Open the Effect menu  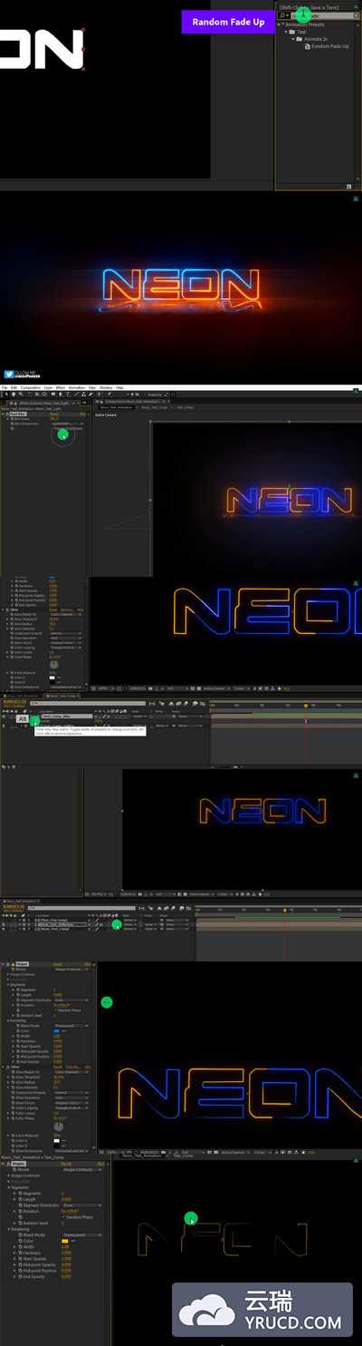(61, 387)
